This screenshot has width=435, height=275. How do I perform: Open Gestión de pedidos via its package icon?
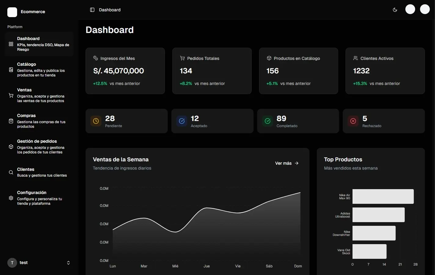(11, 147)
